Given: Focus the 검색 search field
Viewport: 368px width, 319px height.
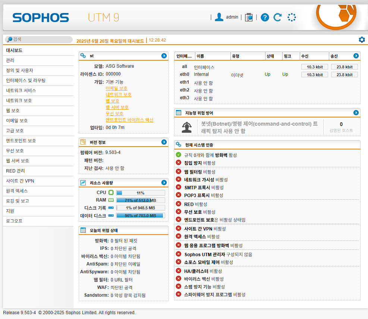Looking at the screenshot, I should (39, 39).
